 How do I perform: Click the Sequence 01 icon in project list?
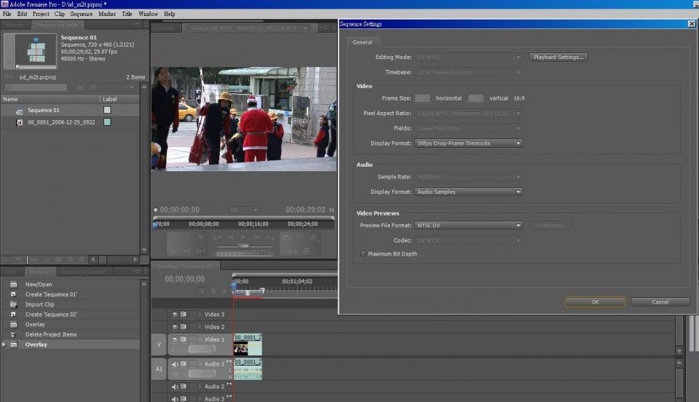(x=20, y=111)
